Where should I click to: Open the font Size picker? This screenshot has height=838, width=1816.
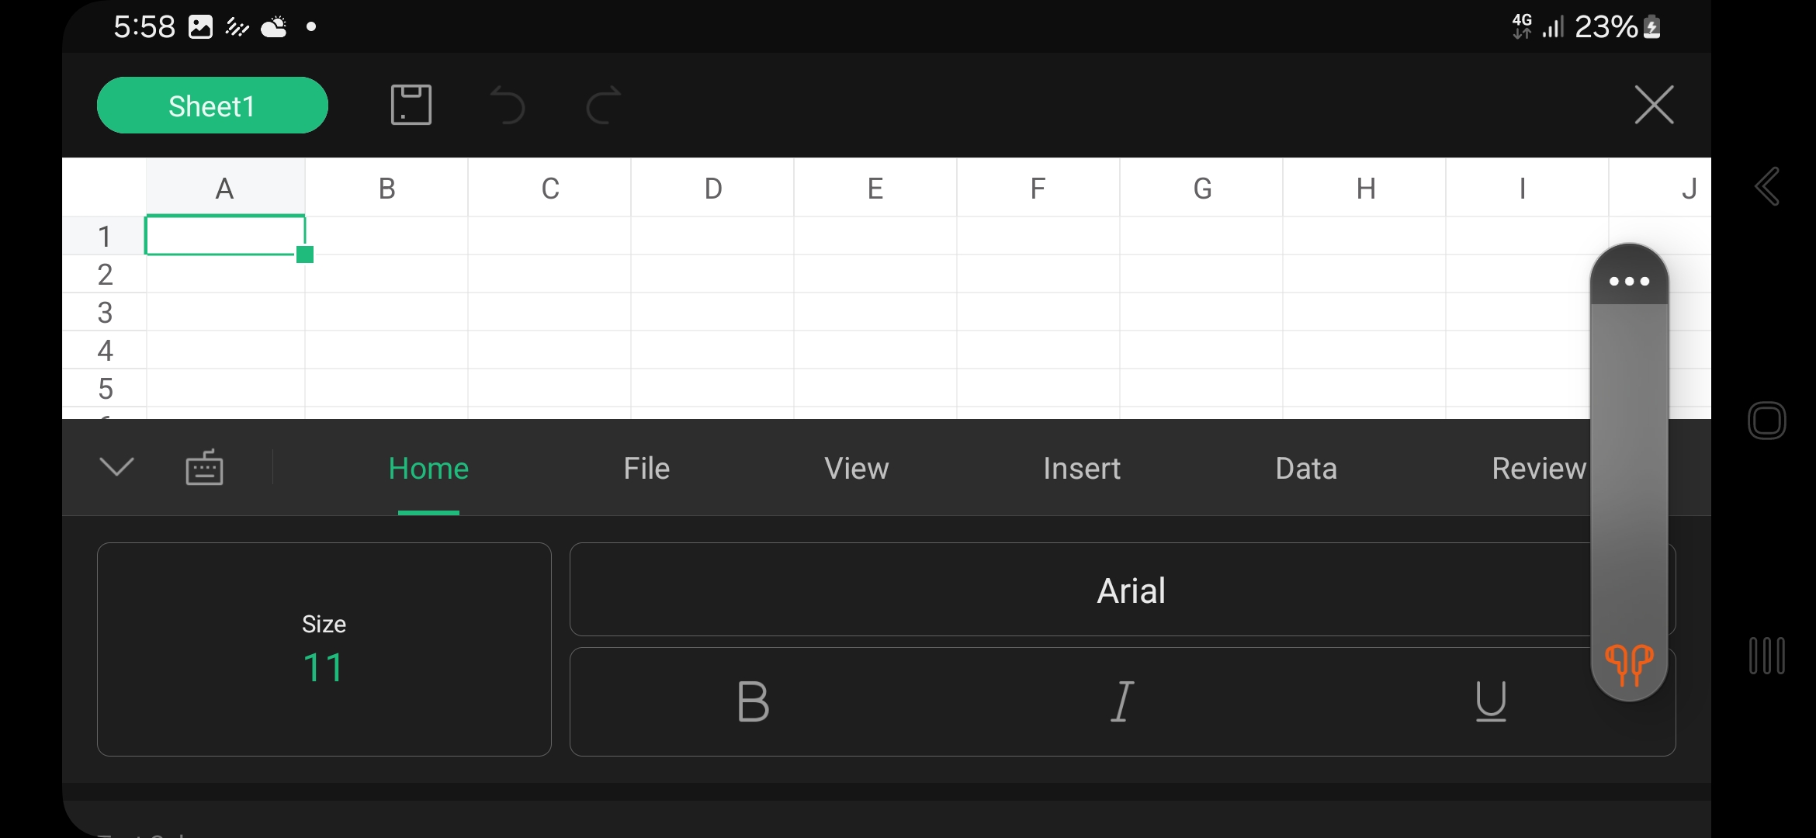pyautogui.click(x=324, y=649)
